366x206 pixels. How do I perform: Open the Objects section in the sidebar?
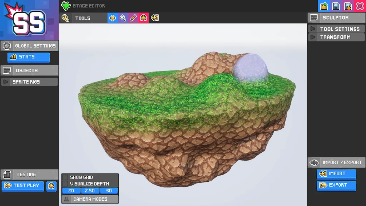click(29, 70)
